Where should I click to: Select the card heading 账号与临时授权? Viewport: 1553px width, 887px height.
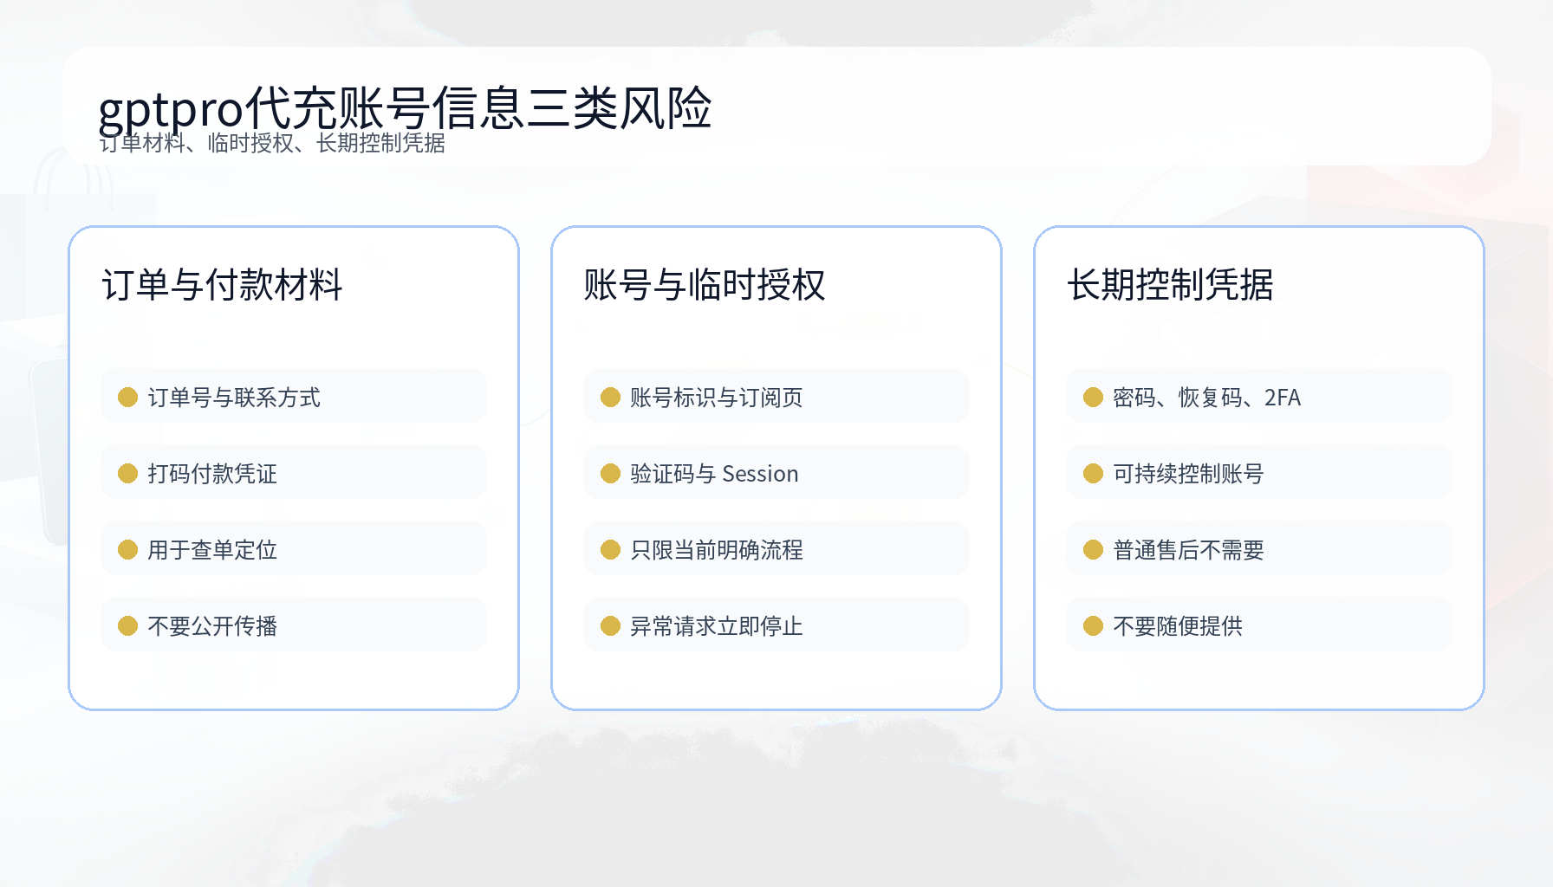[705, 285]
